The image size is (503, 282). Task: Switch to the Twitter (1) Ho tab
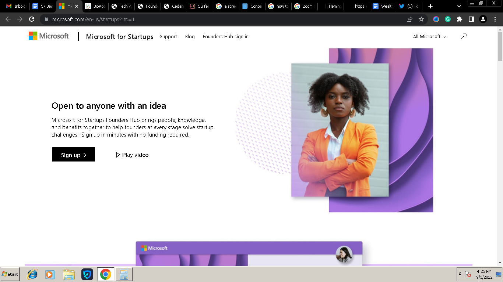(x=409, y=6)
